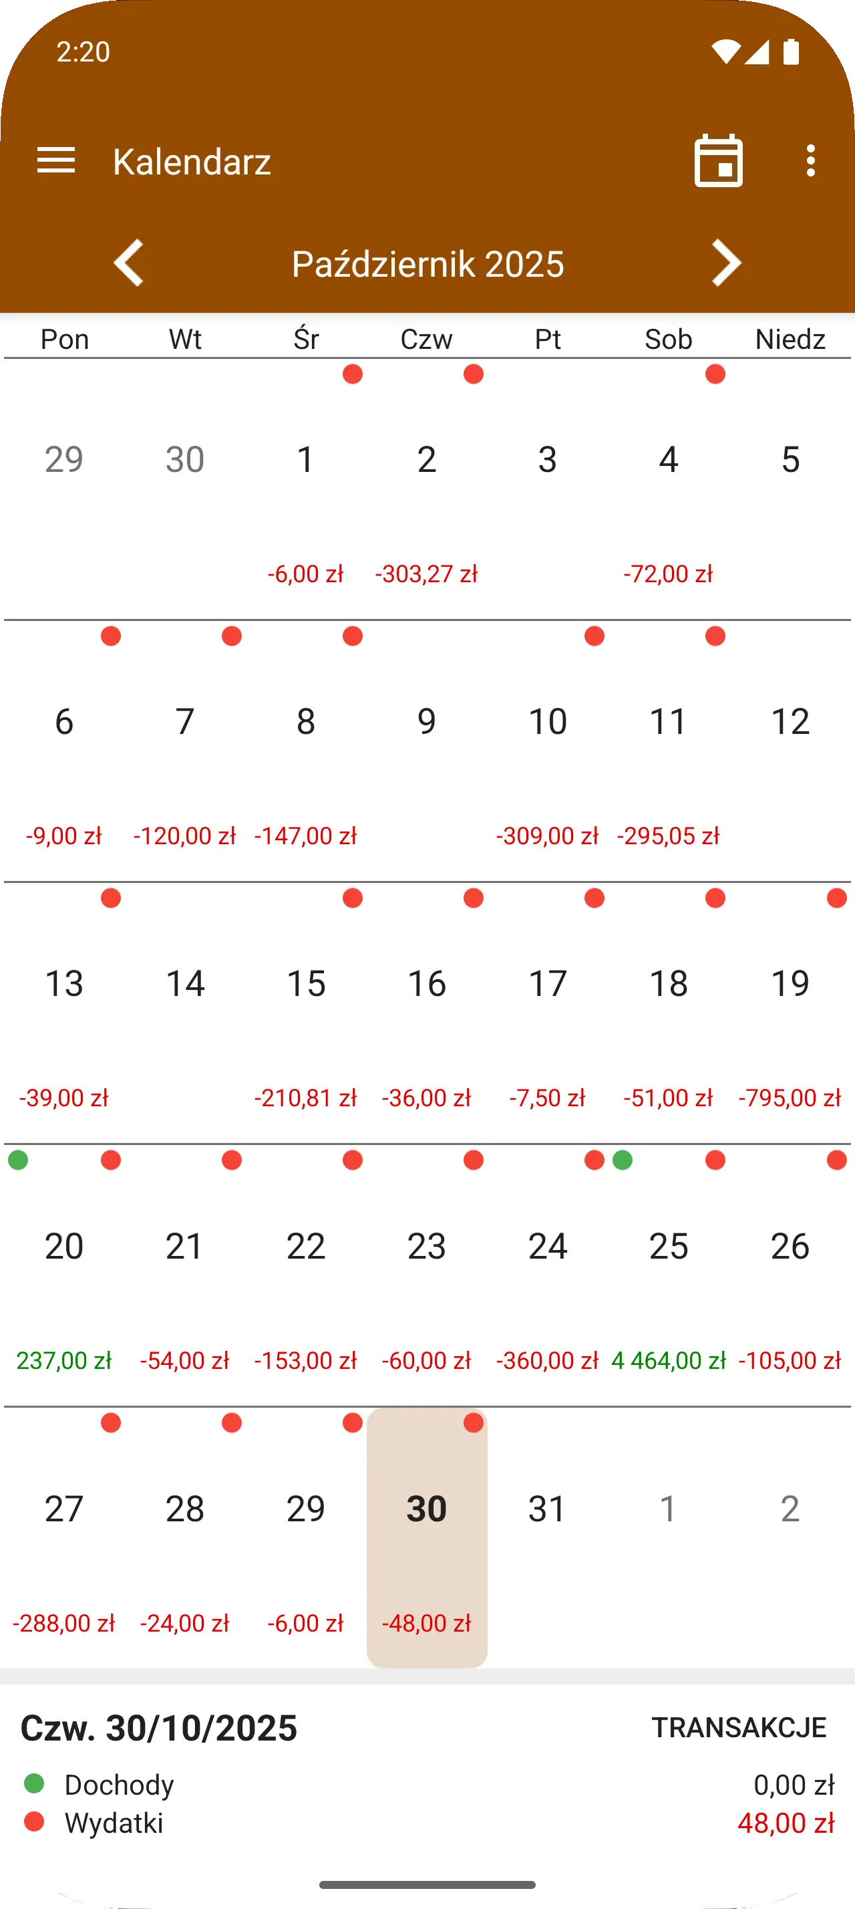Open the TRANSAKCJE button
The width and height of the screenshot is (855, 1909).
pyautogui.click(x=738, y=1727)
